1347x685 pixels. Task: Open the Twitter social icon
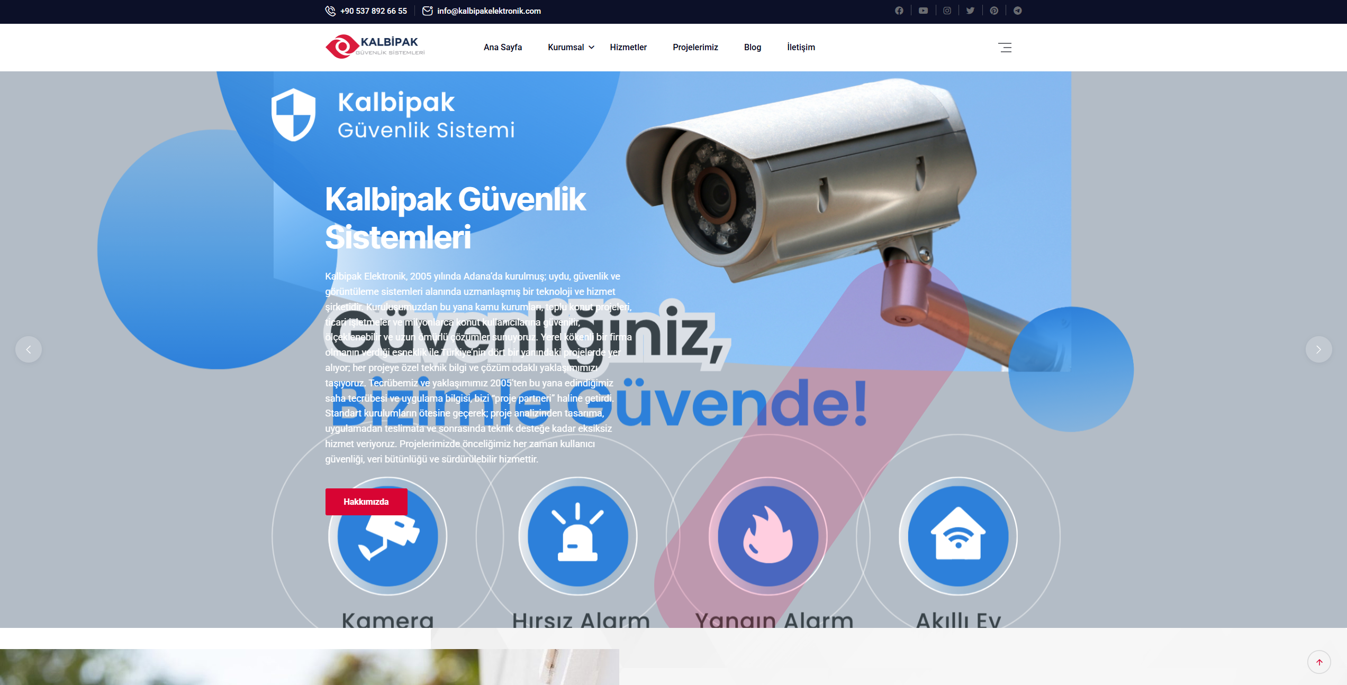[970, 11]
